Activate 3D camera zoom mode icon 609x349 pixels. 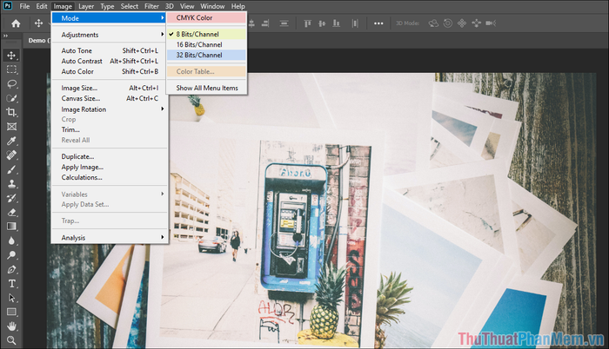click(x=491, y=23)
